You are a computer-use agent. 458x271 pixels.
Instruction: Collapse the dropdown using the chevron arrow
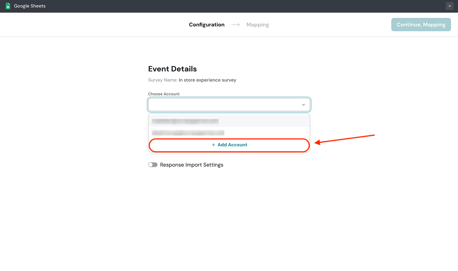[x=303, y=105]
